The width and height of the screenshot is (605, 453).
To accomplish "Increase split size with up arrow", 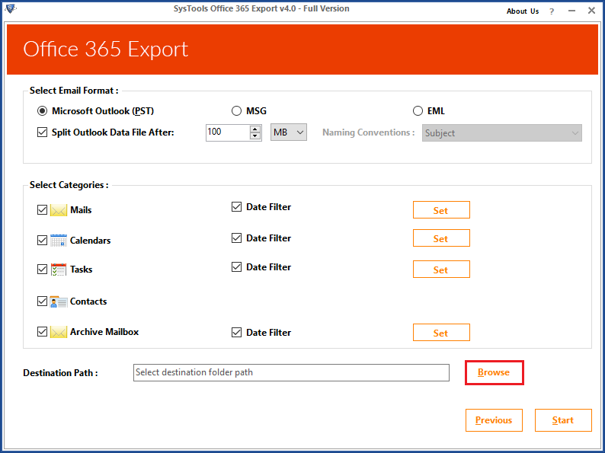I will click(x=255, y=129).
